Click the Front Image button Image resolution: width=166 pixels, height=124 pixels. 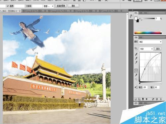(x=61, y=6)
